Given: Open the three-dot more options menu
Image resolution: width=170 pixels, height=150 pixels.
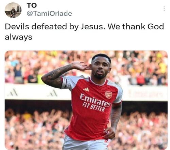Looking at the screenshot, I should pyautogui.click(x=164, y=9).
